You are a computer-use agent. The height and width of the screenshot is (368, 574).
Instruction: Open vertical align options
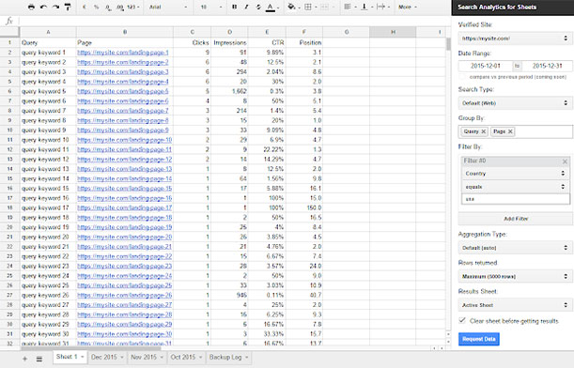tap(365, 7)
